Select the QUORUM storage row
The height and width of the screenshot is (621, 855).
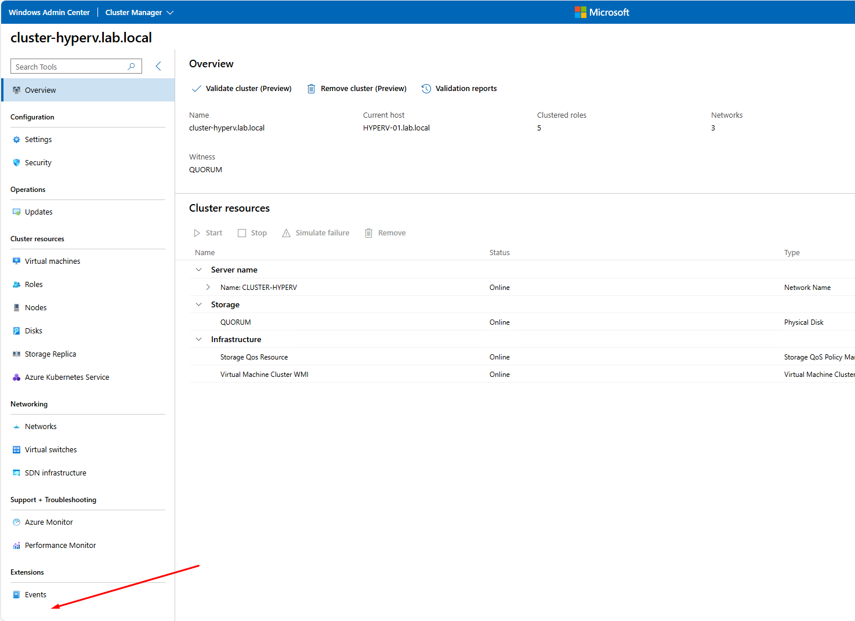[x=522, y=322]
